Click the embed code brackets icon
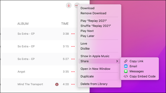Image resolution: width=166 pixels, height=93 pixels. 126,76
